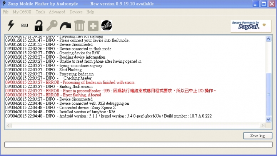Click the trash can Cleaner icon
This screenshot has height=156, width=277.
click(x=80, y=26)
